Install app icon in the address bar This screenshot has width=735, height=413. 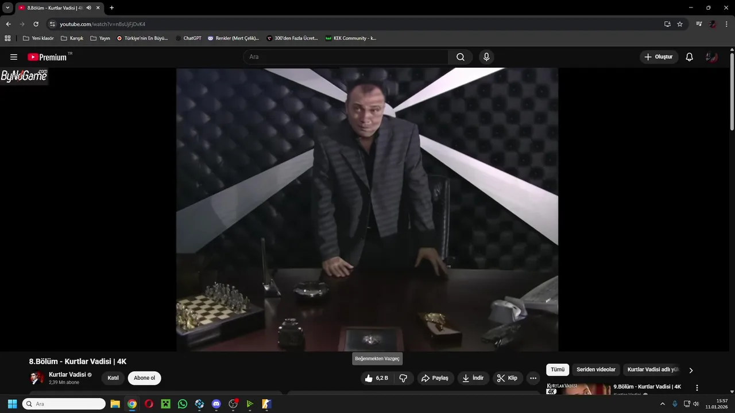tap(667, 24)
